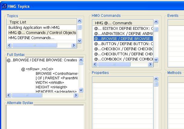
Task: Click the 'Topic List' column header
Action: pos(42,22)
